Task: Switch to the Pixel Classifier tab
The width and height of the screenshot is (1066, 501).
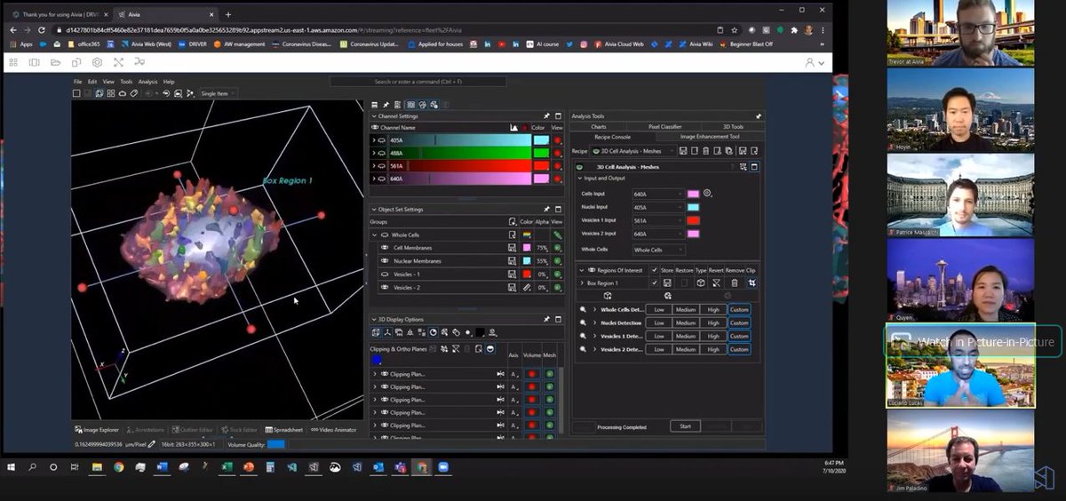Action: pyautogui.click(x=664, y=127)
